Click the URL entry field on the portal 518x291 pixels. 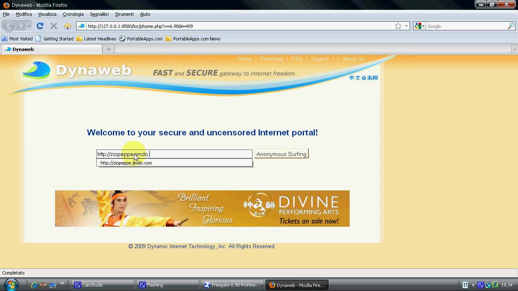[x=174, y=154]
